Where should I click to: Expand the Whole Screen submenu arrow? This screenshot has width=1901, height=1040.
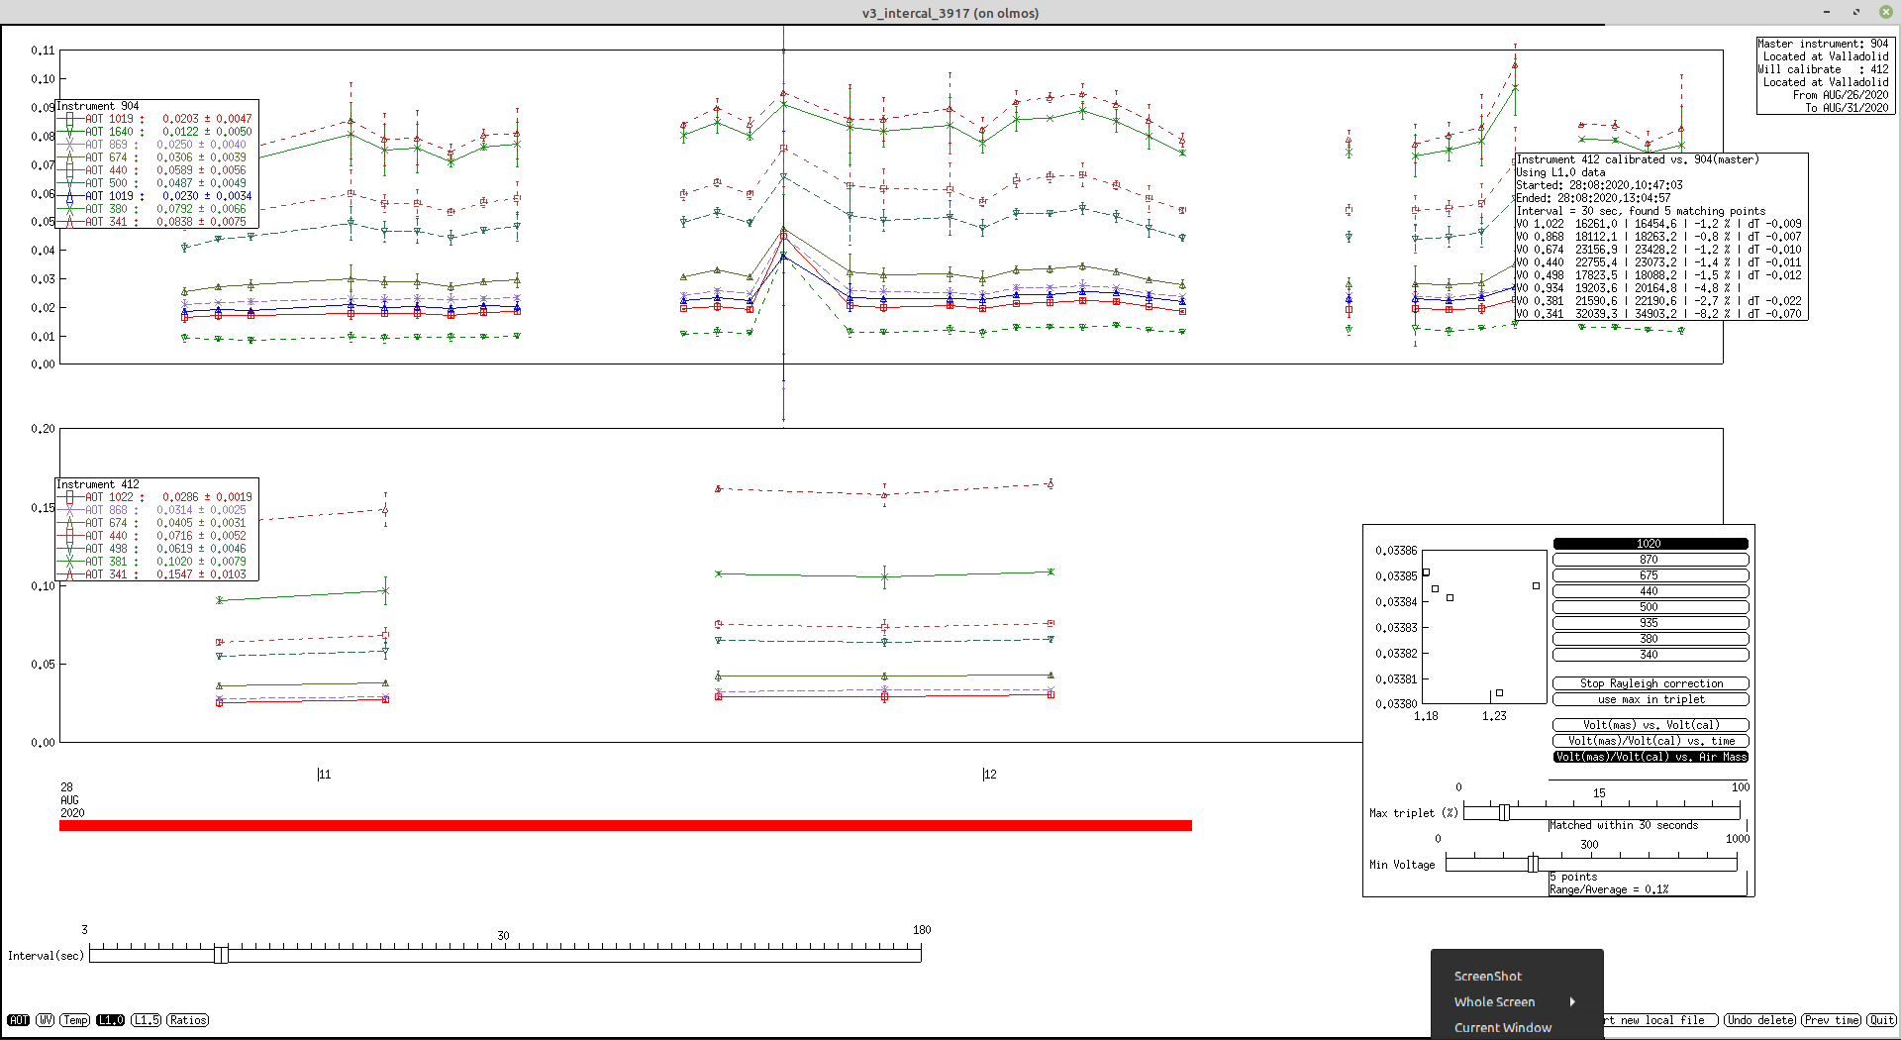1572,1002
